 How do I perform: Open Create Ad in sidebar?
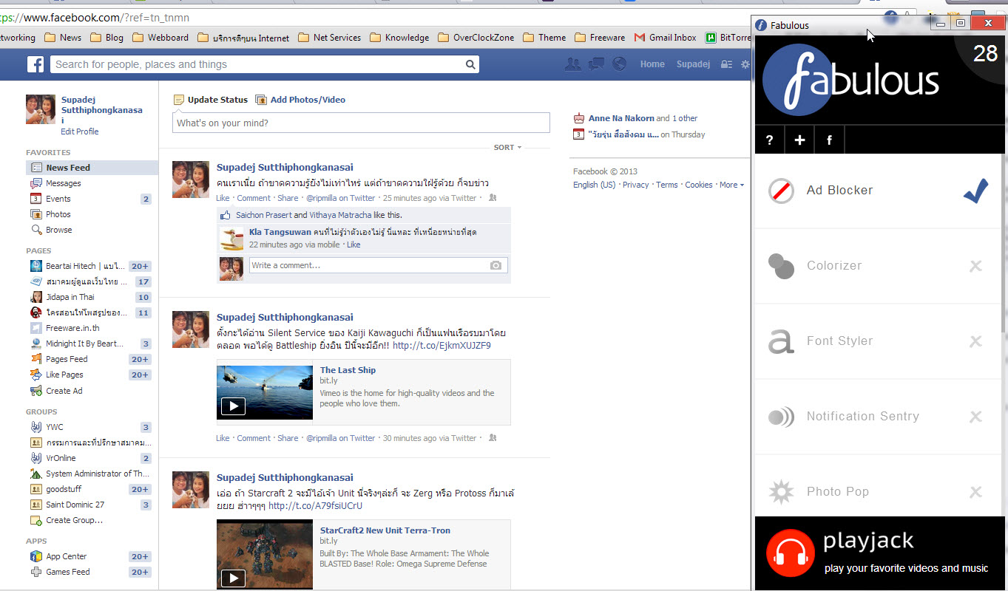click(x=64, y=391)
